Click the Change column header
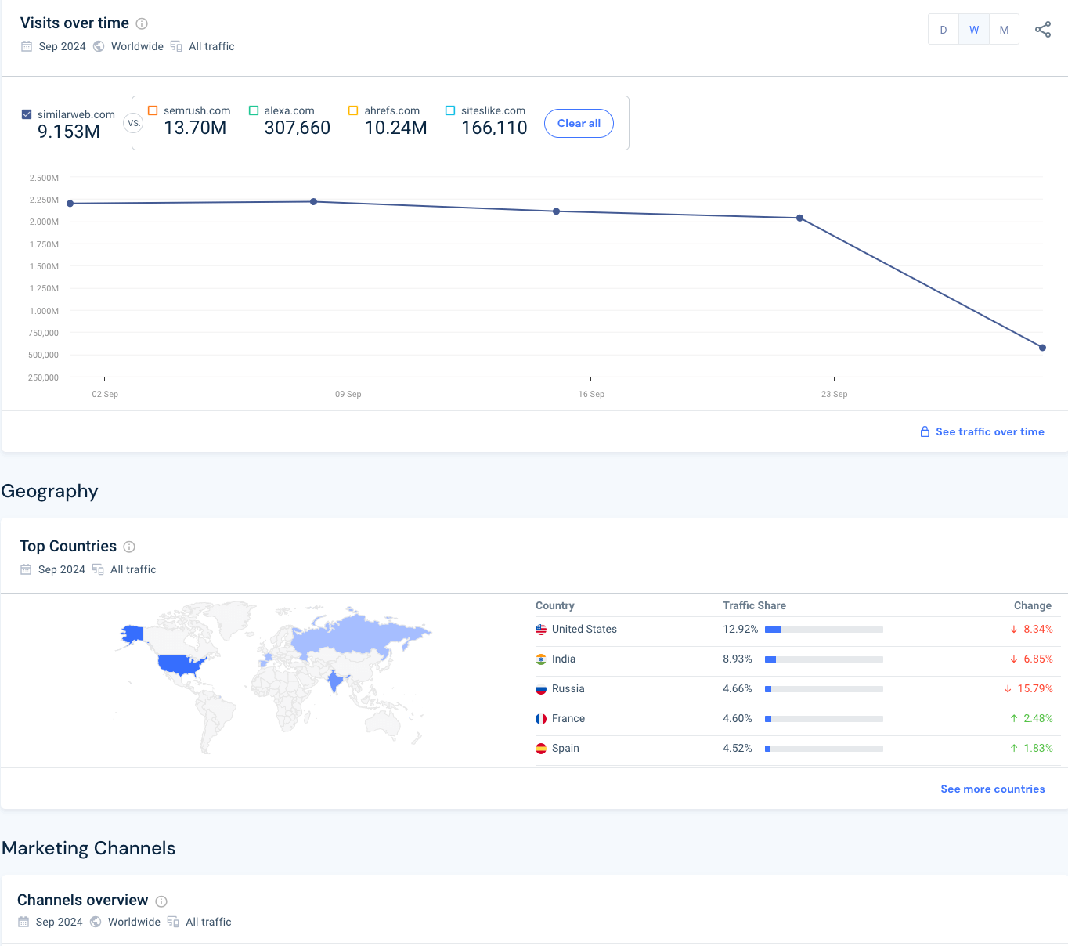The width and height of the screenshot is (1068, 946). coord(1033,605)
